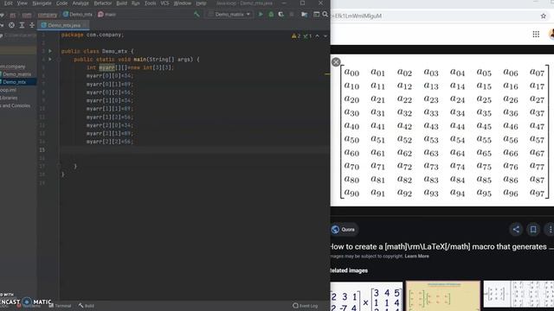The width and height of the screenshot is (554, 311).
Task: Click Demo_mtx breadcrumb in navigation bar
Action: tap(77, 15)
